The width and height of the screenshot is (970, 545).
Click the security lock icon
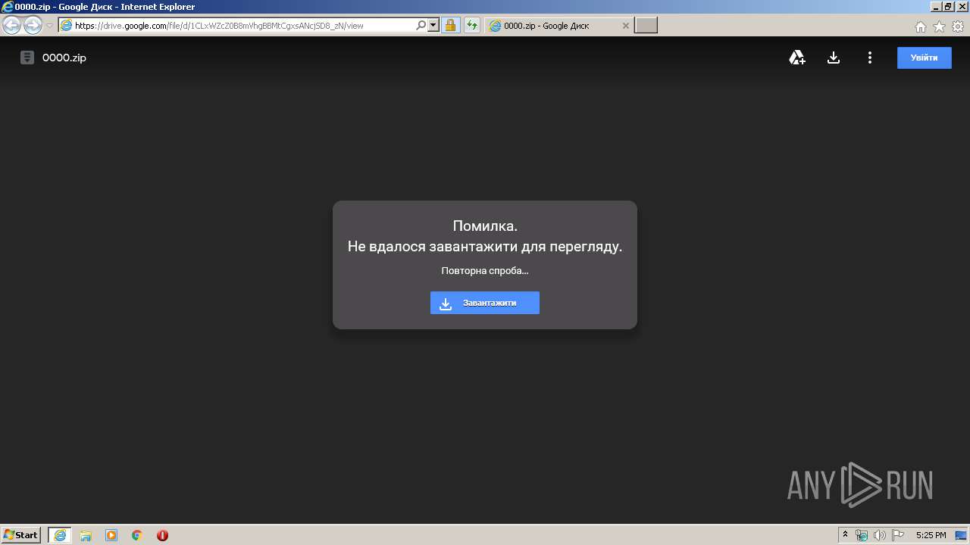(x=450, y=26)
